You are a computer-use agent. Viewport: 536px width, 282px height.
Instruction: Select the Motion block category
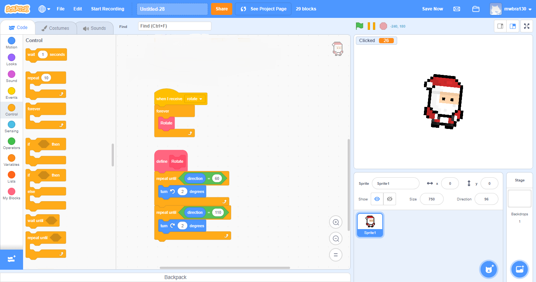[x=12, y=43]
